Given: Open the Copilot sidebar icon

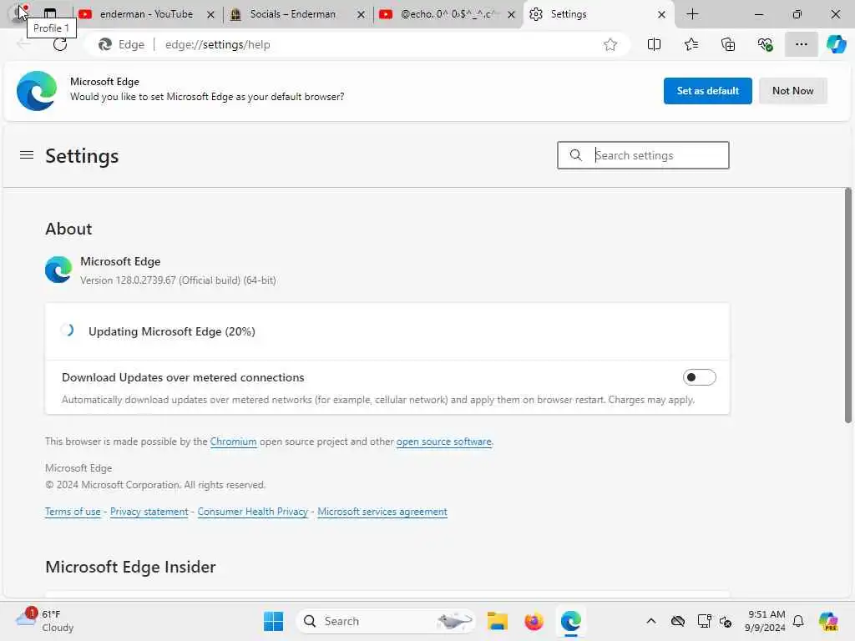Looking at the screenshot, I should (836, 45).
